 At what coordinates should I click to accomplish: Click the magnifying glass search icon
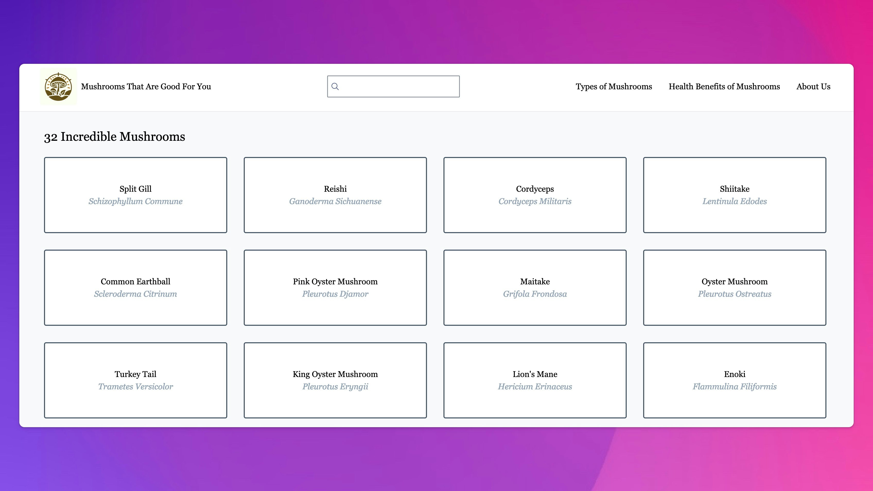coord(335,86)
